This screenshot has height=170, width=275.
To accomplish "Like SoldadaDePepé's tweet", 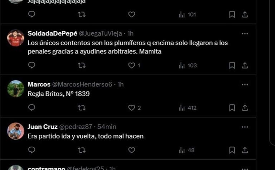I will [x=132, y=65].
